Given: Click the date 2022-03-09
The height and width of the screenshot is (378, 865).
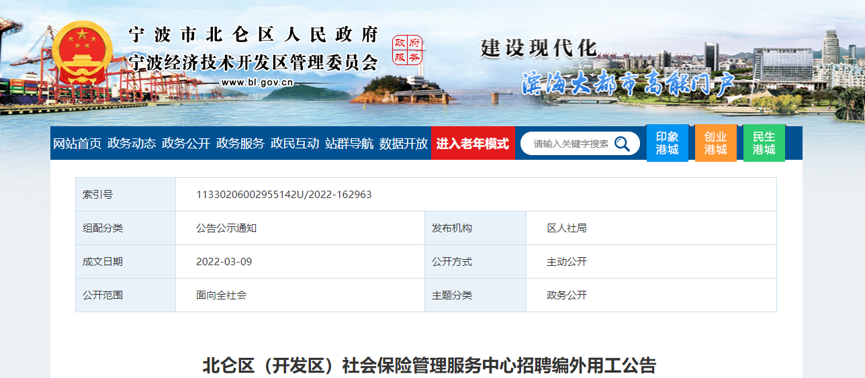Looking at the screenshot, I should point(224,262).
